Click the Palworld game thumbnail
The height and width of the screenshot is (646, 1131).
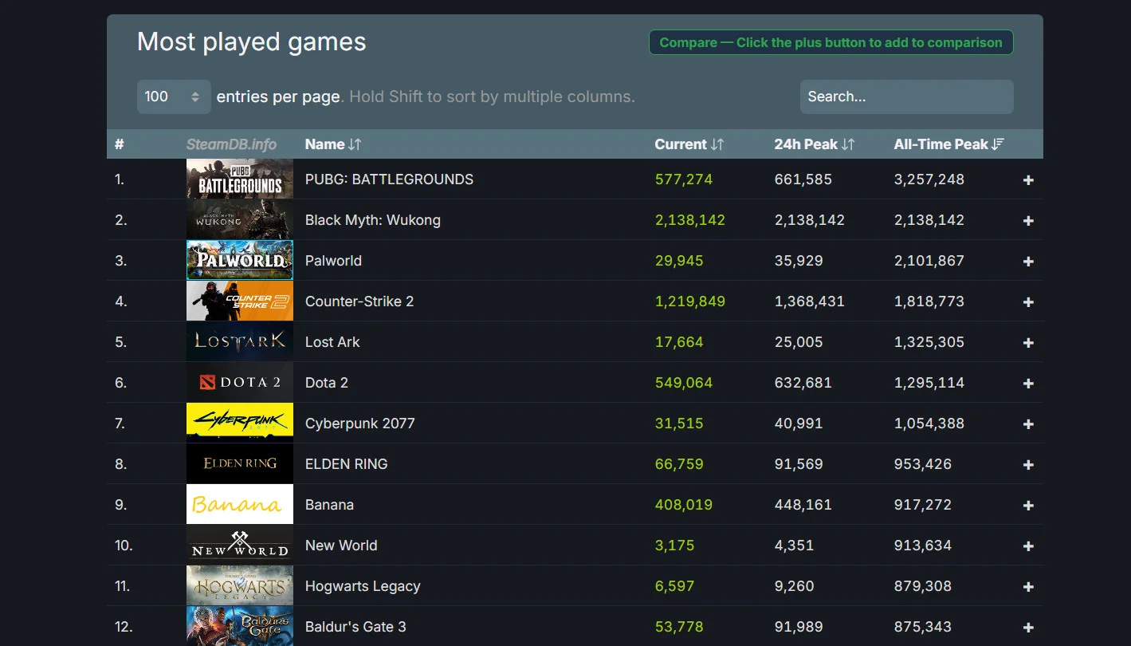240,260
